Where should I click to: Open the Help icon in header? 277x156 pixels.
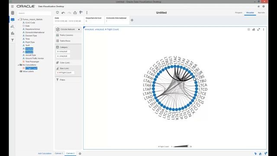pos(264,6)
